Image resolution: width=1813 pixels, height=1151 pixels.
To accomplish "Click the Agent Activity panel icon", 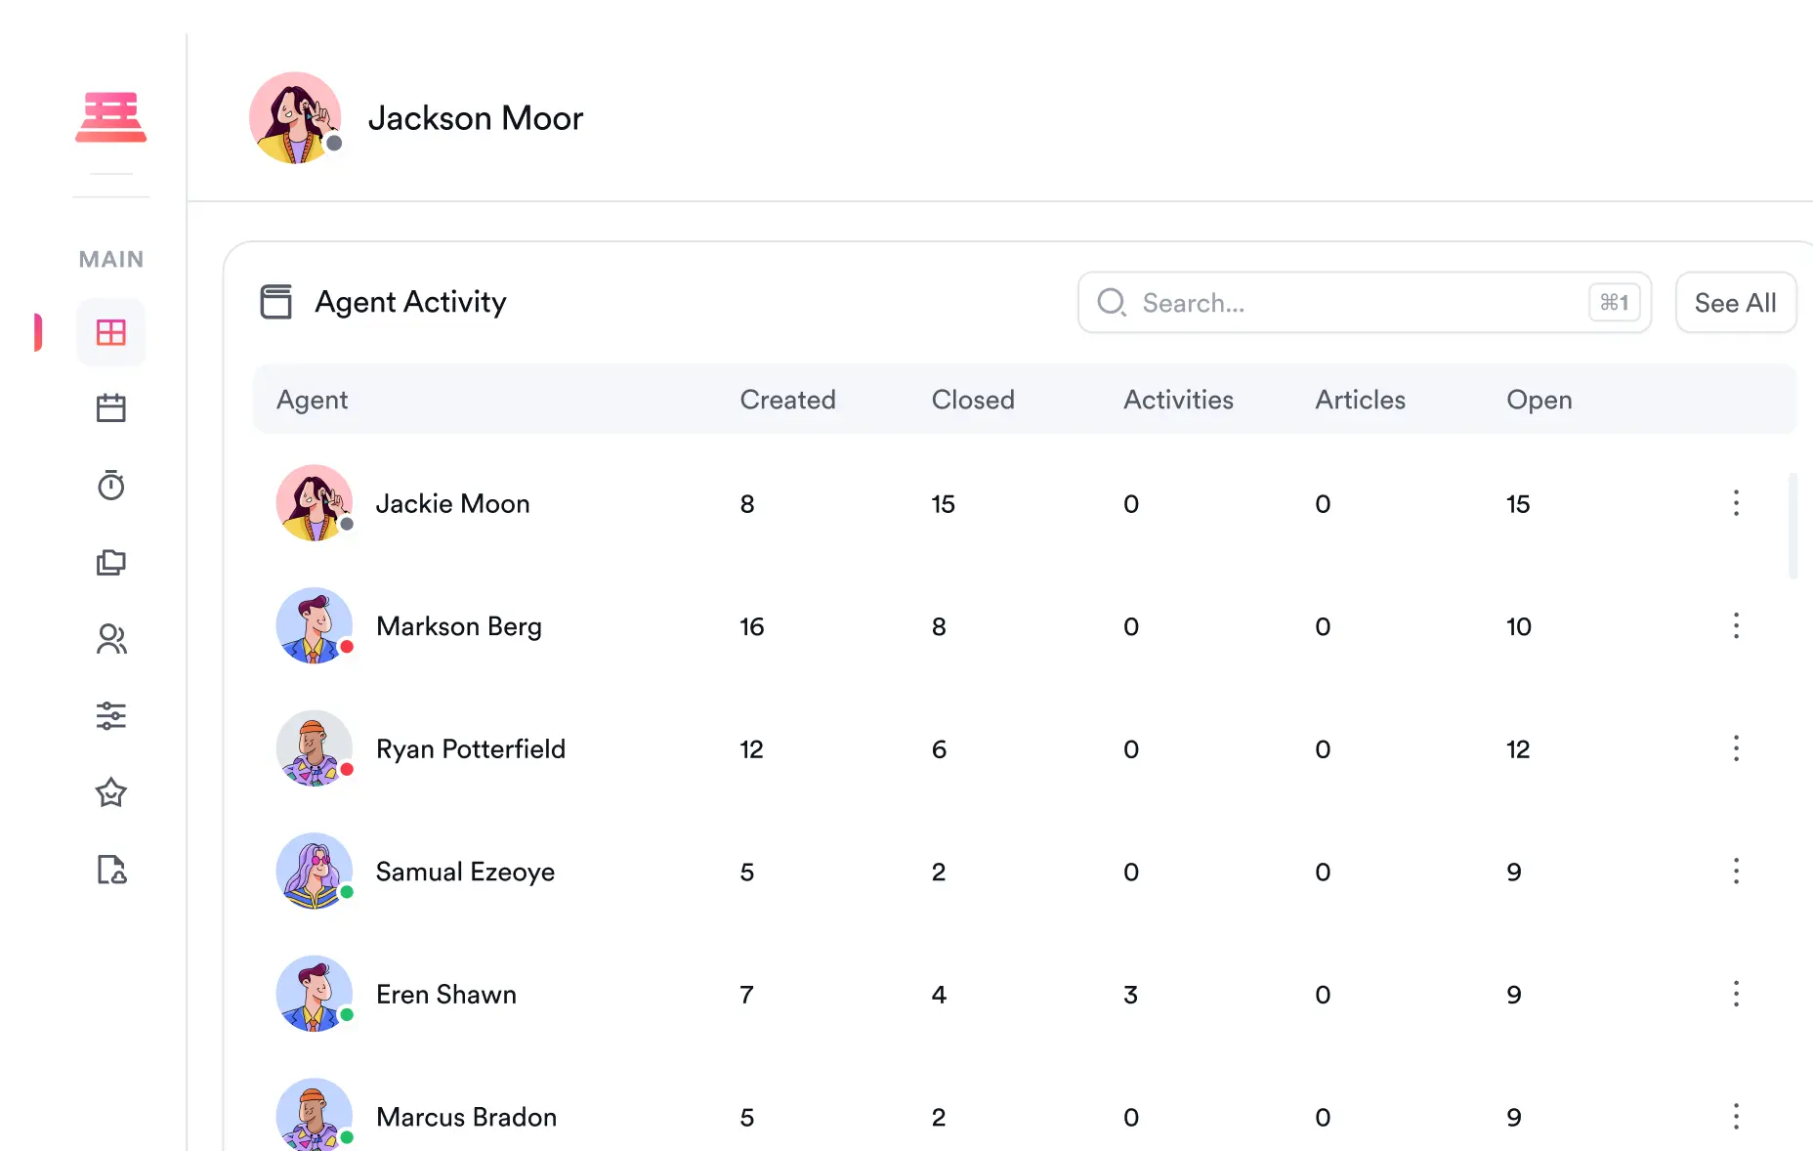I will (x=276, y=302).
